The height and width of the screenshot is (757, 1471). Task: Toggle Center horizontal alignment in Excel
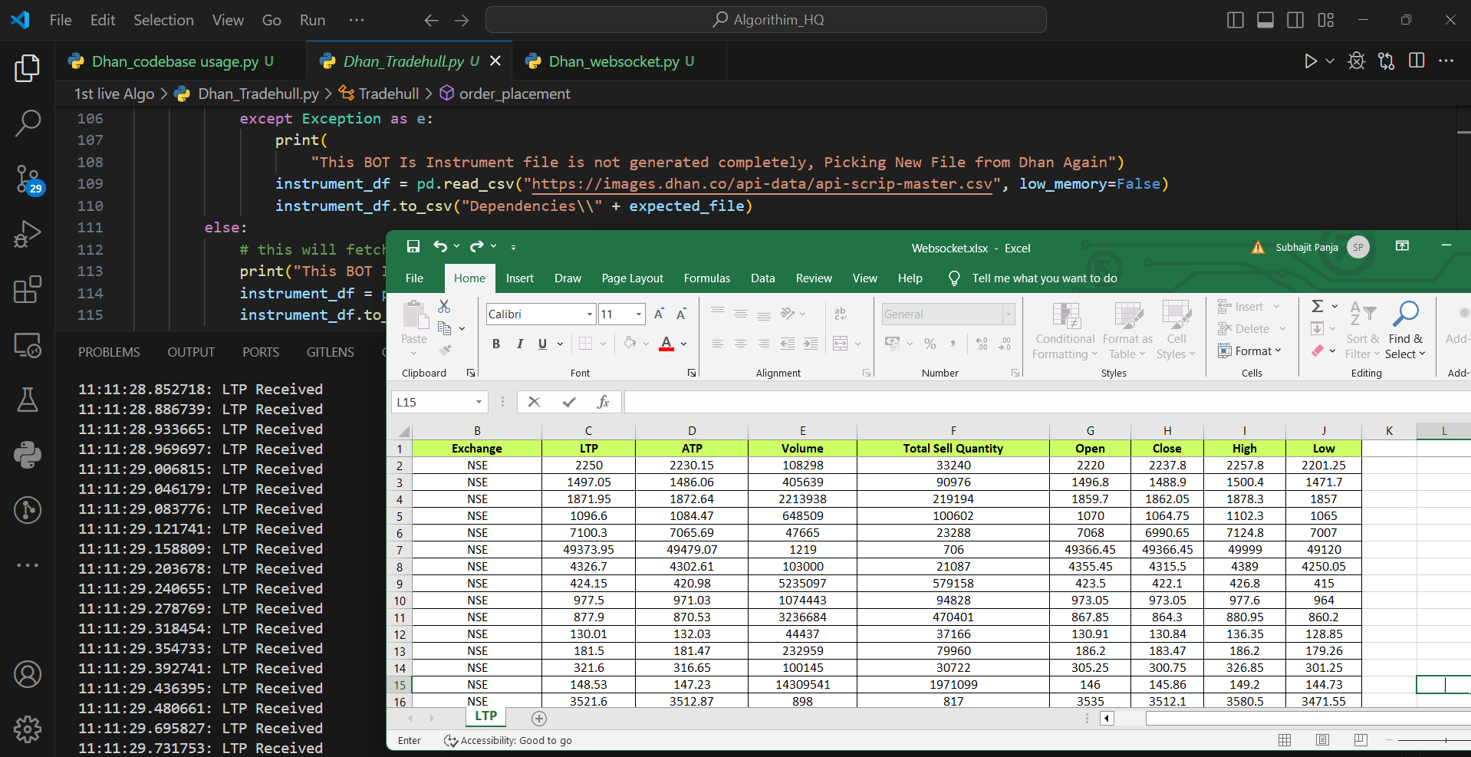pyautogui.click(x=741, y=344)
